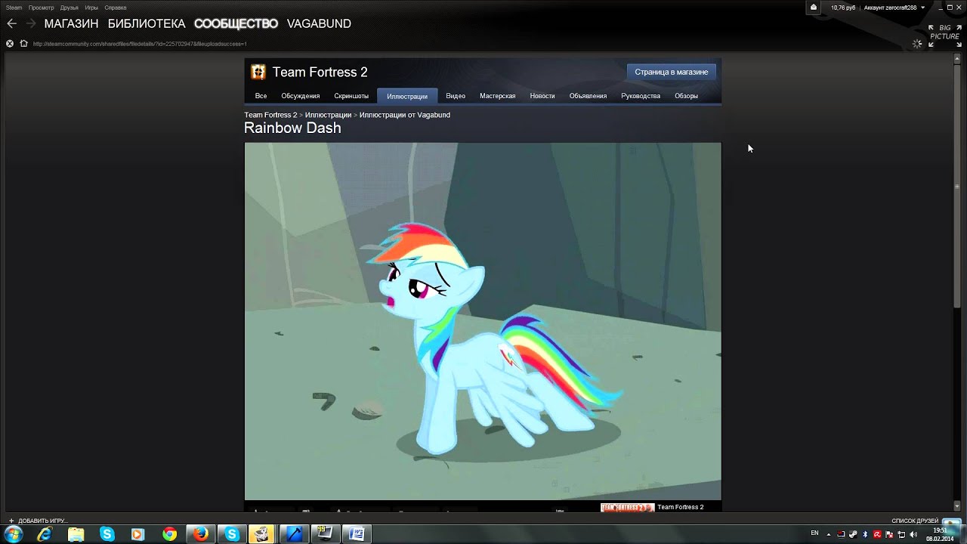Image resolution: width=967 pixels, height=544 pixels.
Task: Follow the Иллюстрации breadcrumb link
Action: (328, 115)
